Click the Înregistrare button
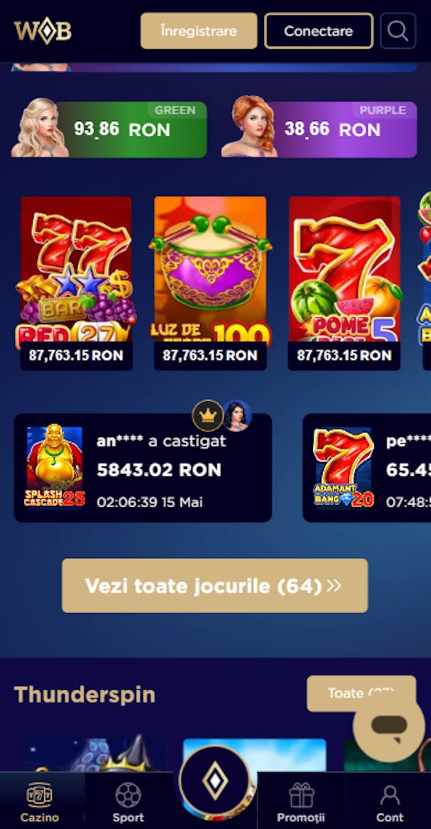The width and height of the screenshot is (431, 829). pos(199,31)
